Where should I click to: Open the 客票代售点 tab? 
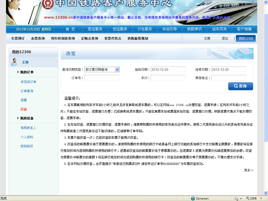(113, 38)
